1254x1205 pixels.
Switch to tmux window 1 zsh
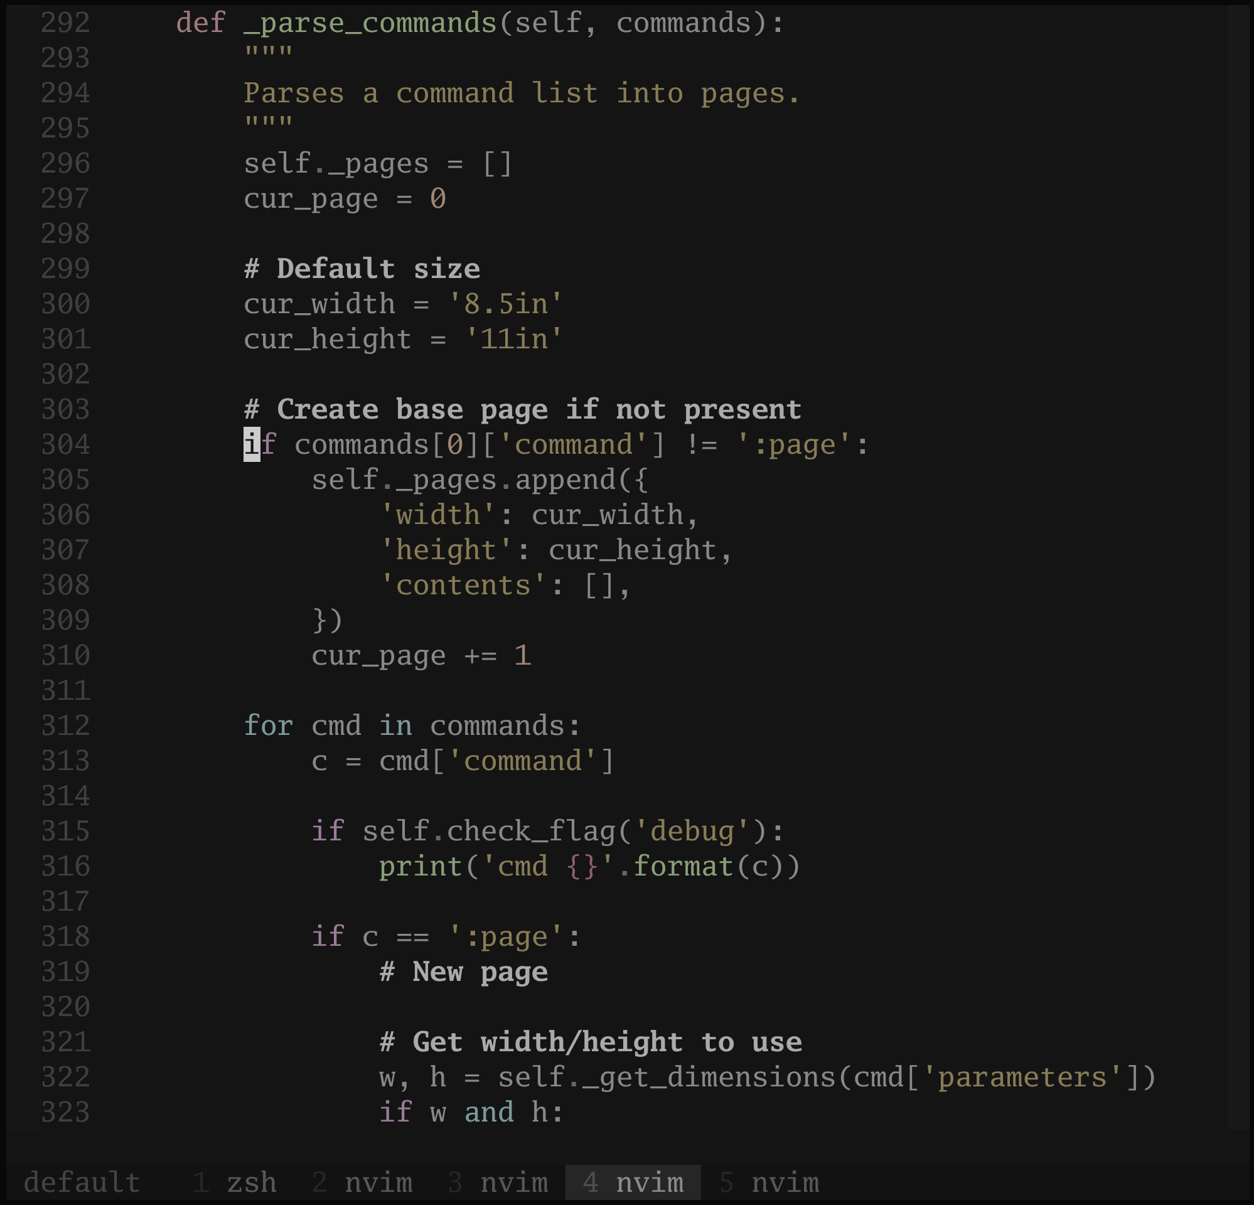tap(234, 1182)
